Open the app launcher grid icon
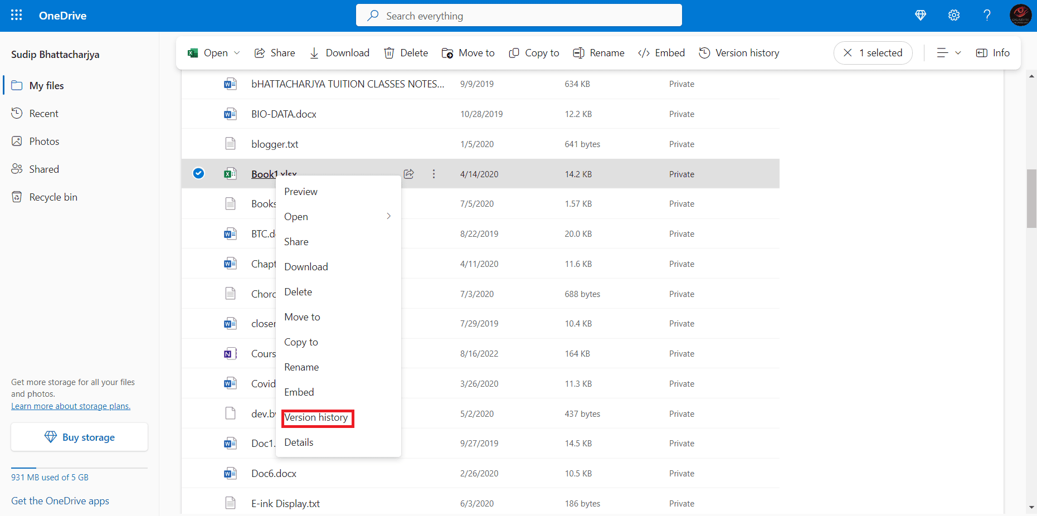 [17, 16]
